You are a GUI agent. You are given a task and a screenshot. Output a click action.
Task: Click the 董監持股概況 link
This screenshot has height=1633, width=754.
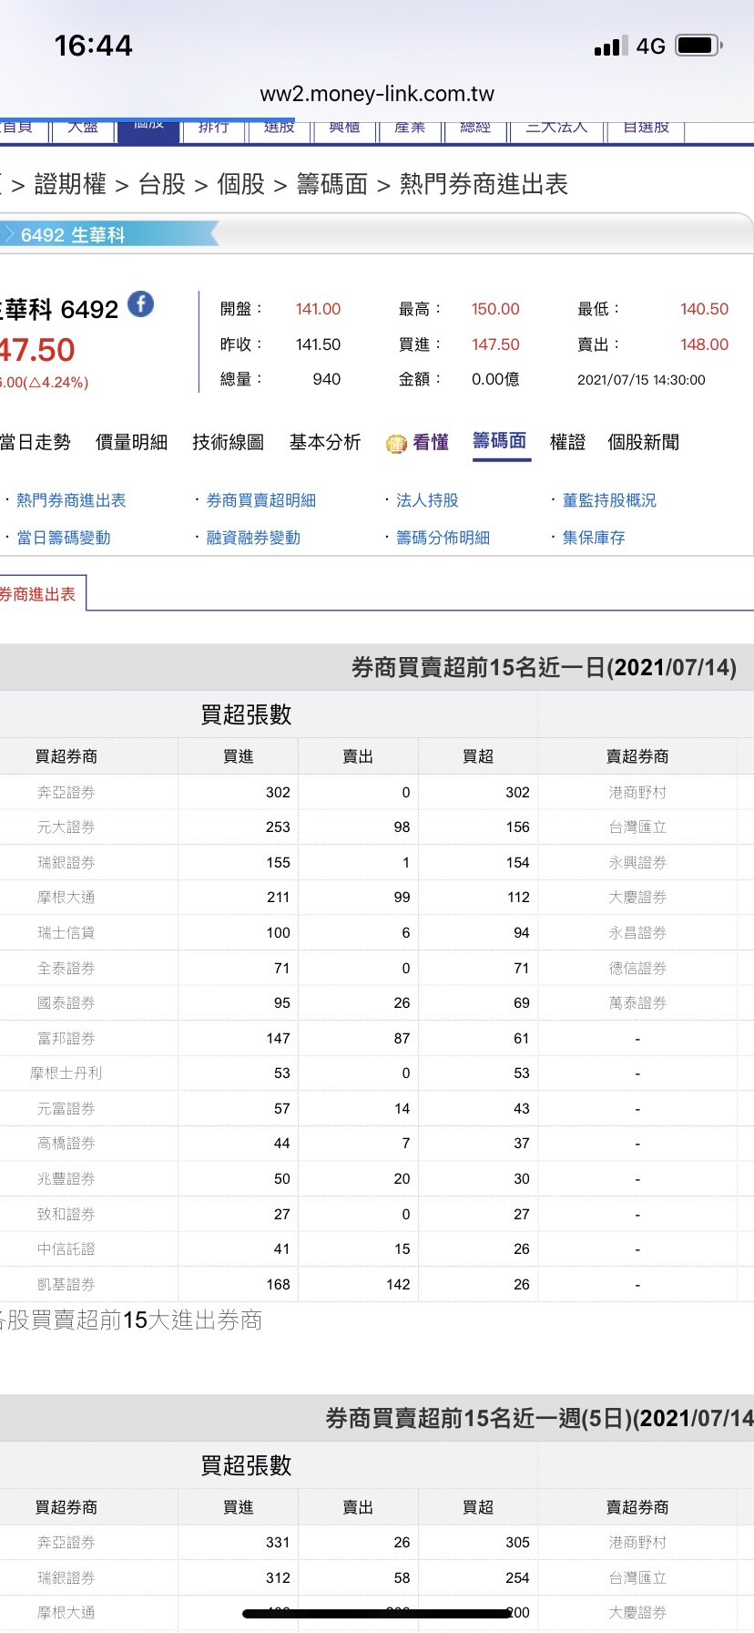coord(608,500)
